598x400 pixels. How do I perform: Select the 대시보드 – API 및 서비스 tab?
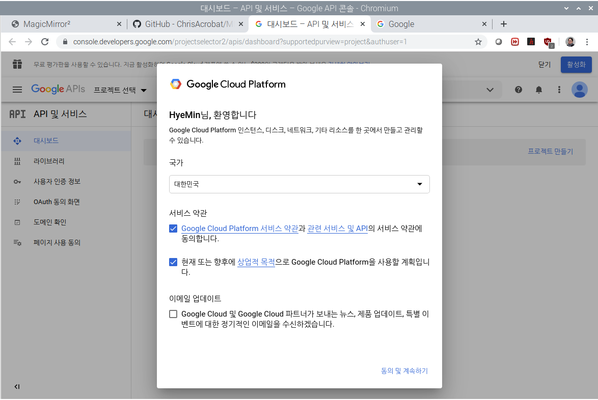coord(310,24)
